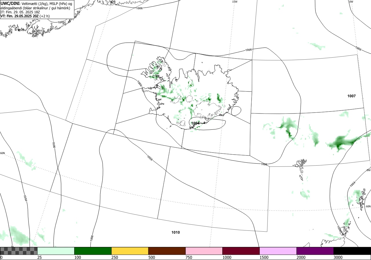Select the brown 500–750 legend swatch
The width and height of the screenshot is (371, 260).
(x=167, y=251)
